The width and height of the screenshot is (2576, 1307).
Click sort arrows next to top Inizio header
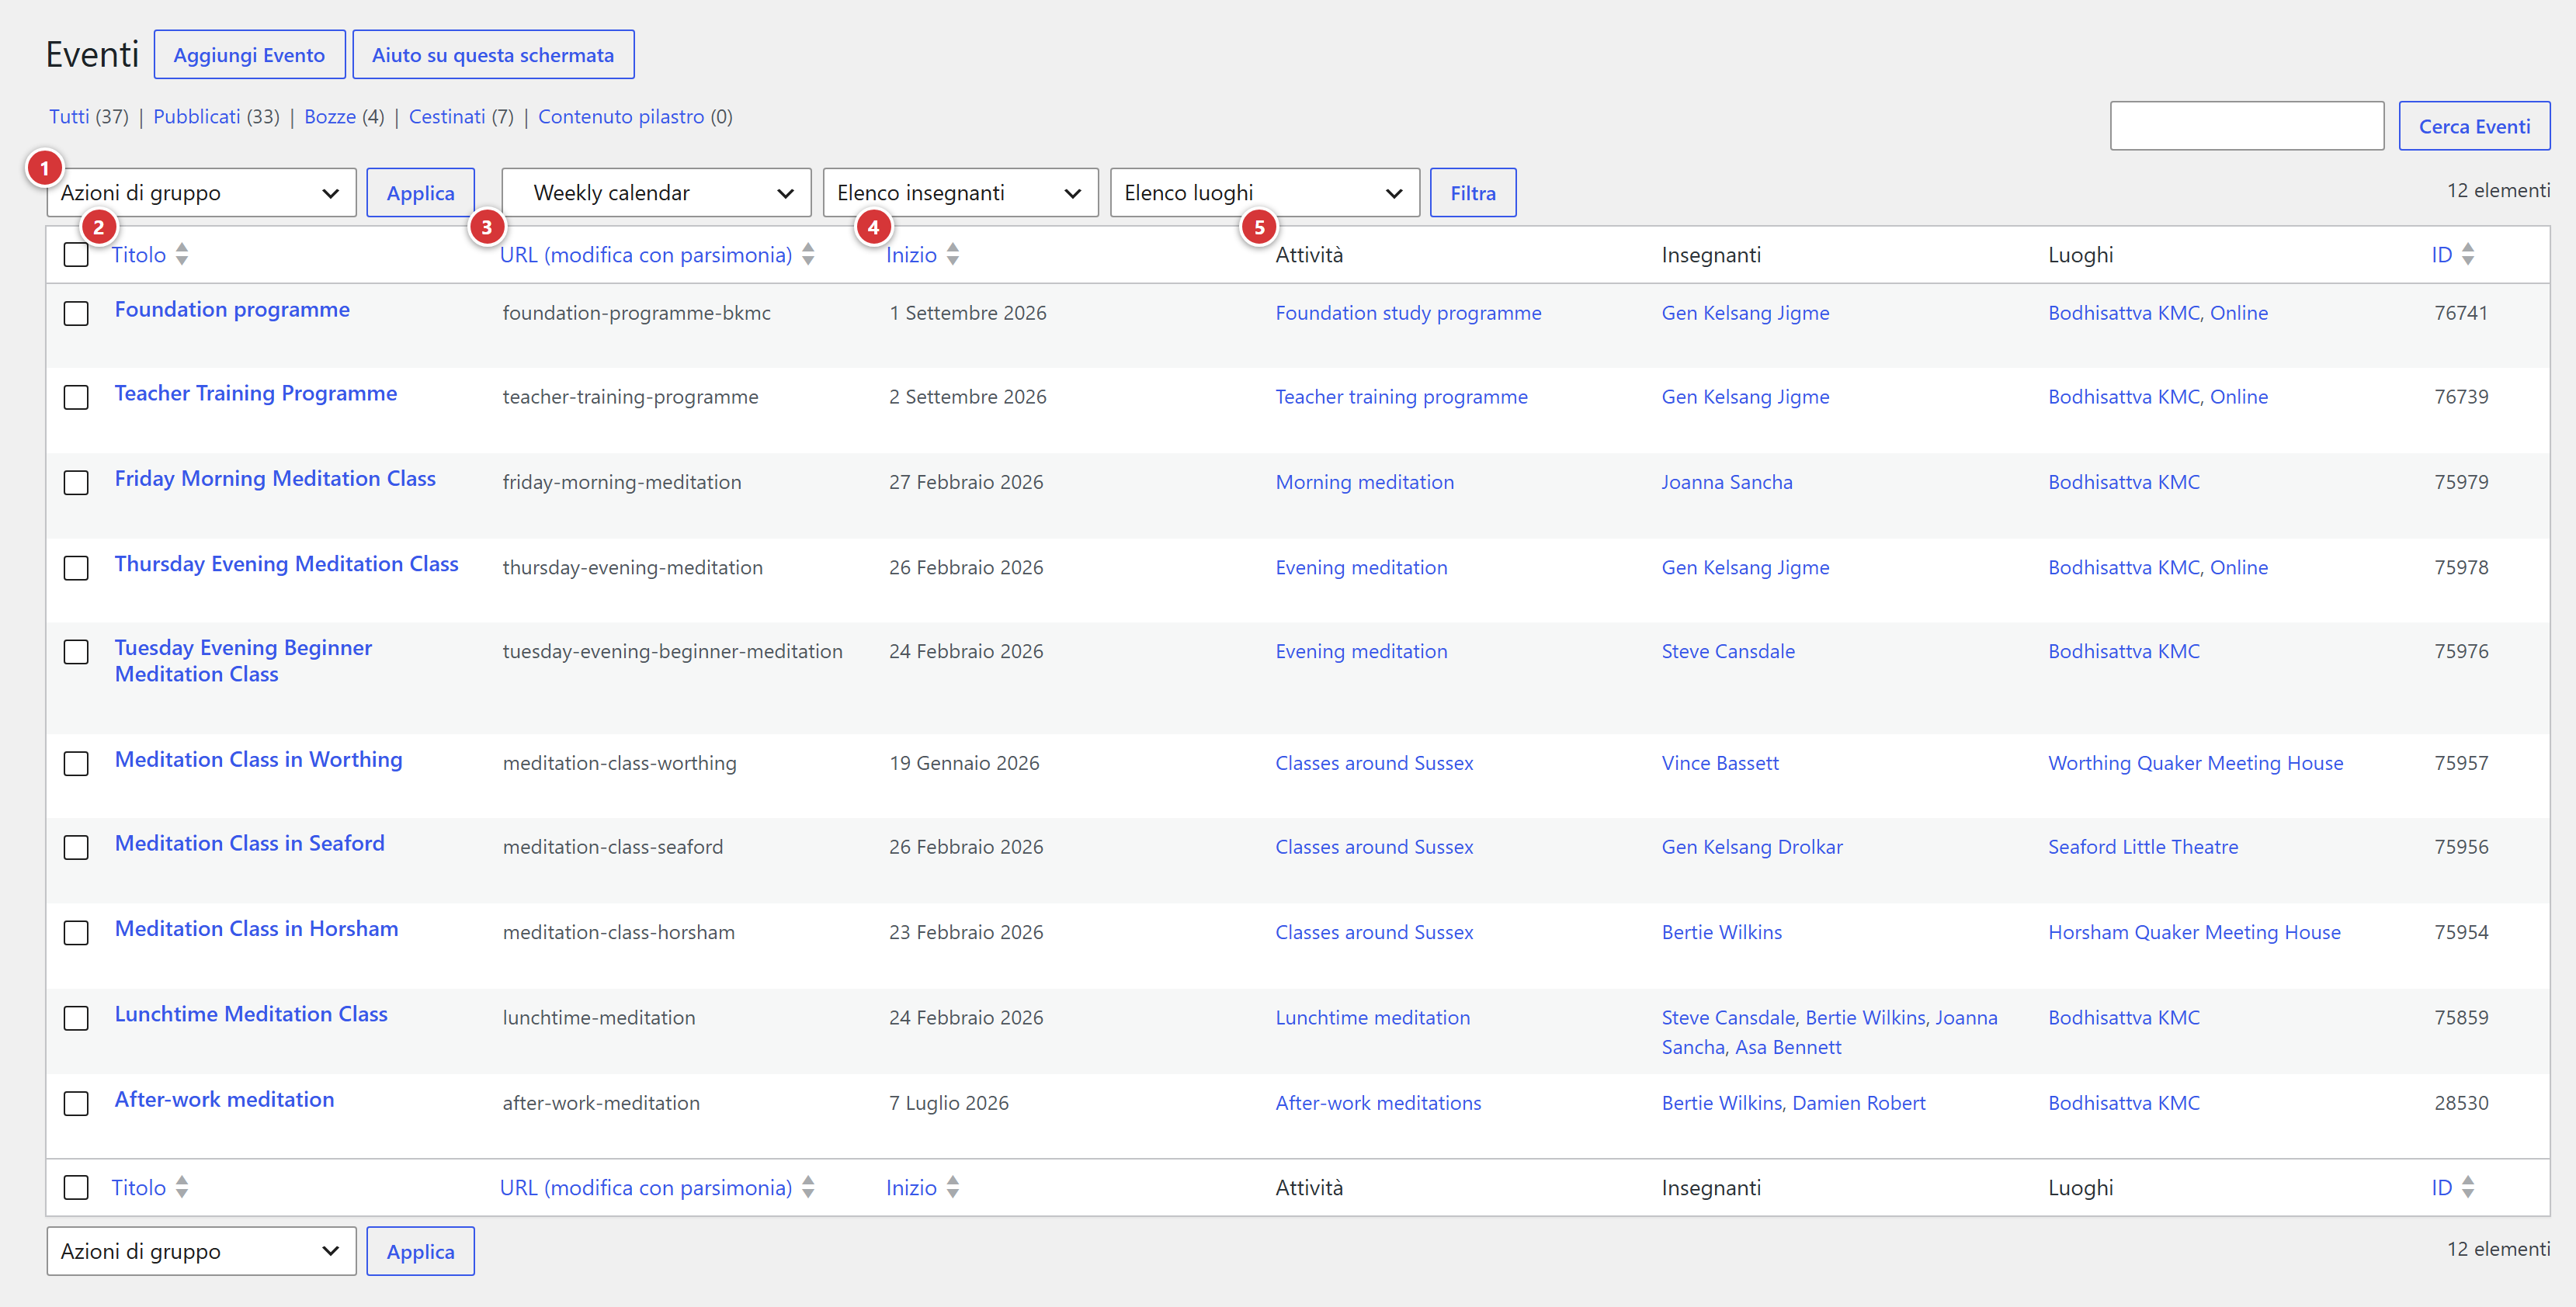[953, 254]
